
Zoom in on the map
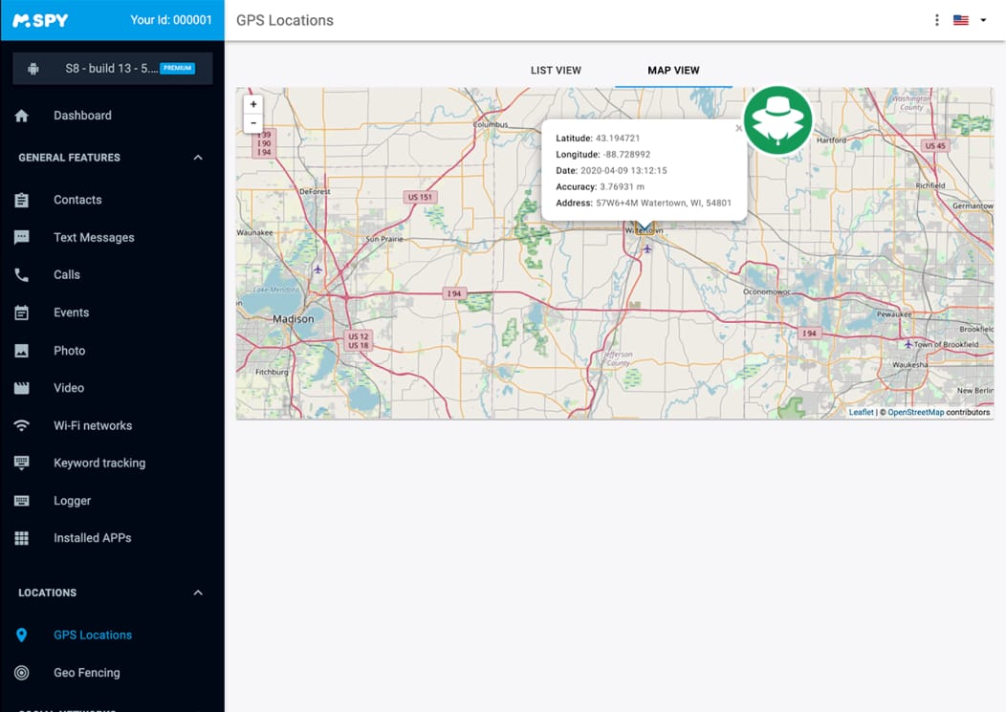pos(252,103)
